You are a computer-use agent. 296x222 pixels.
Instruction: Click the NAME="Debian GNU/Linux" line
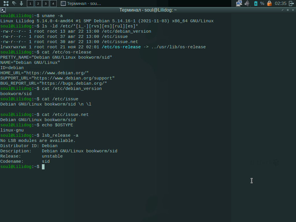30,62
